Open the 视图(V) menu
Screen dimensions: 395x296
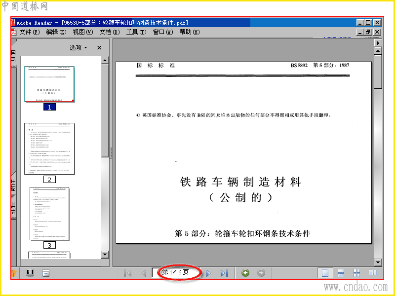82,32
